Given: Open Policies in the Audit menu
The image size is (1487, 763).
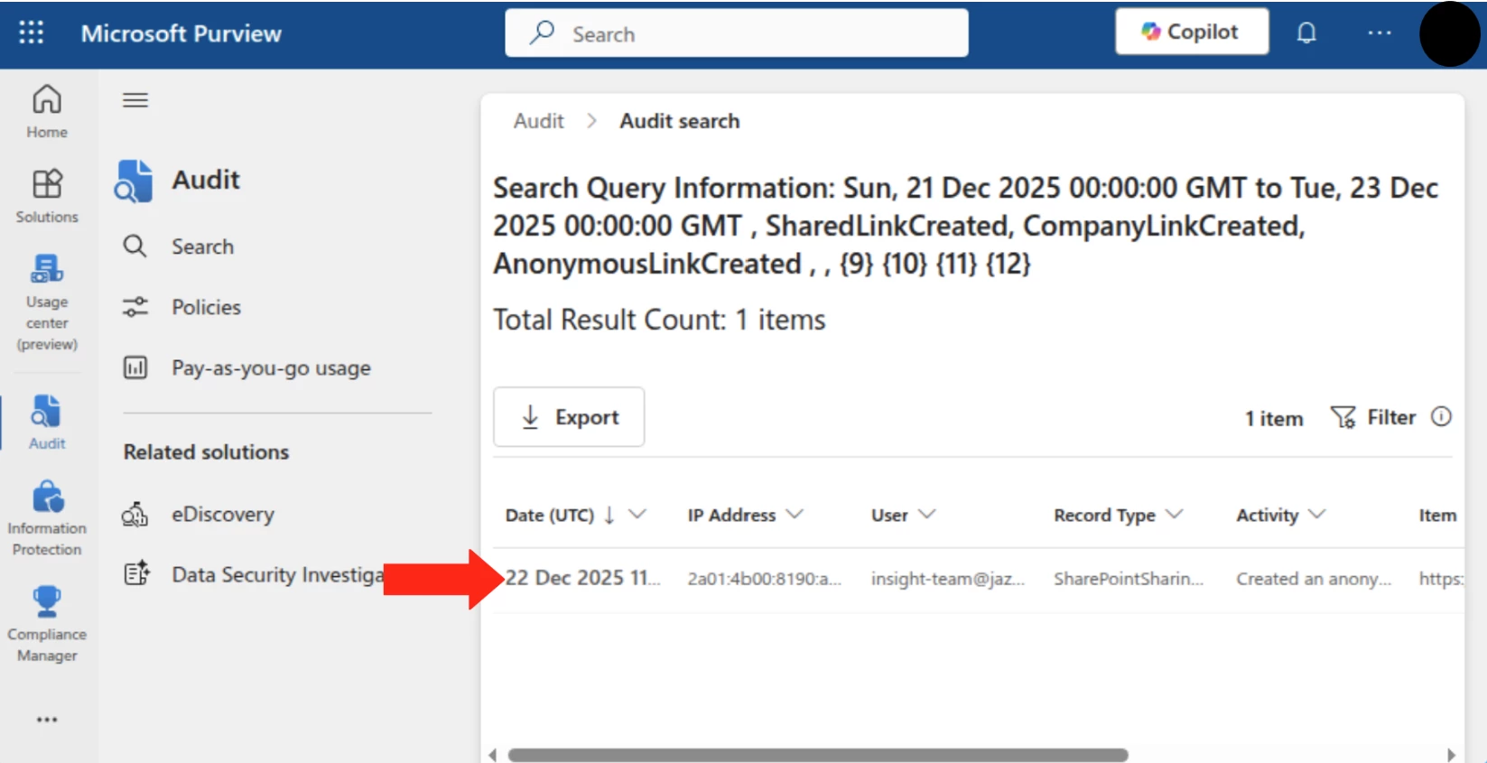Looking at the screenshot, I should pyautogui.click(x=206, y=307).
